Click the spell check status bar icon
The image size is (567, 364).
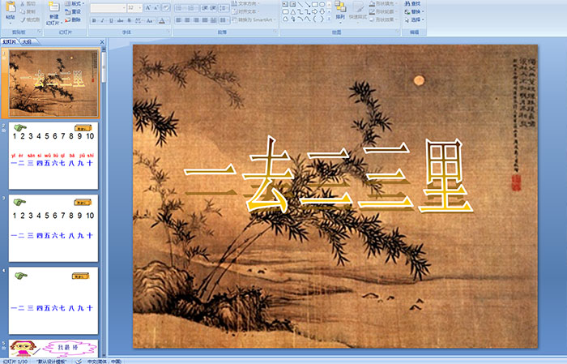tap(79, 361)
